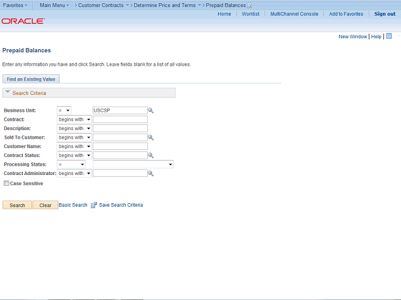This screenshot has height=300, width=401.
Task: Open the Business Unit operator dropdown
Action: (x=64, y=111)
